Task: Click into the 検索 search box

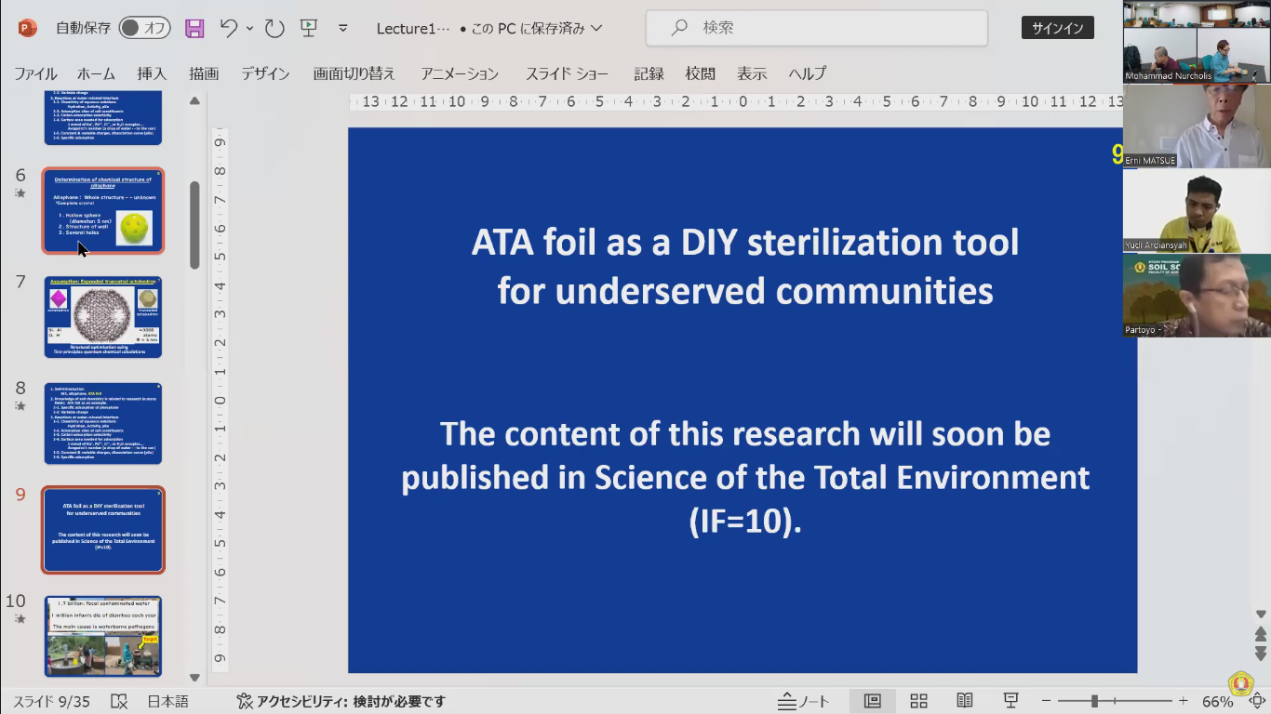Action: [x=817, y=28]
